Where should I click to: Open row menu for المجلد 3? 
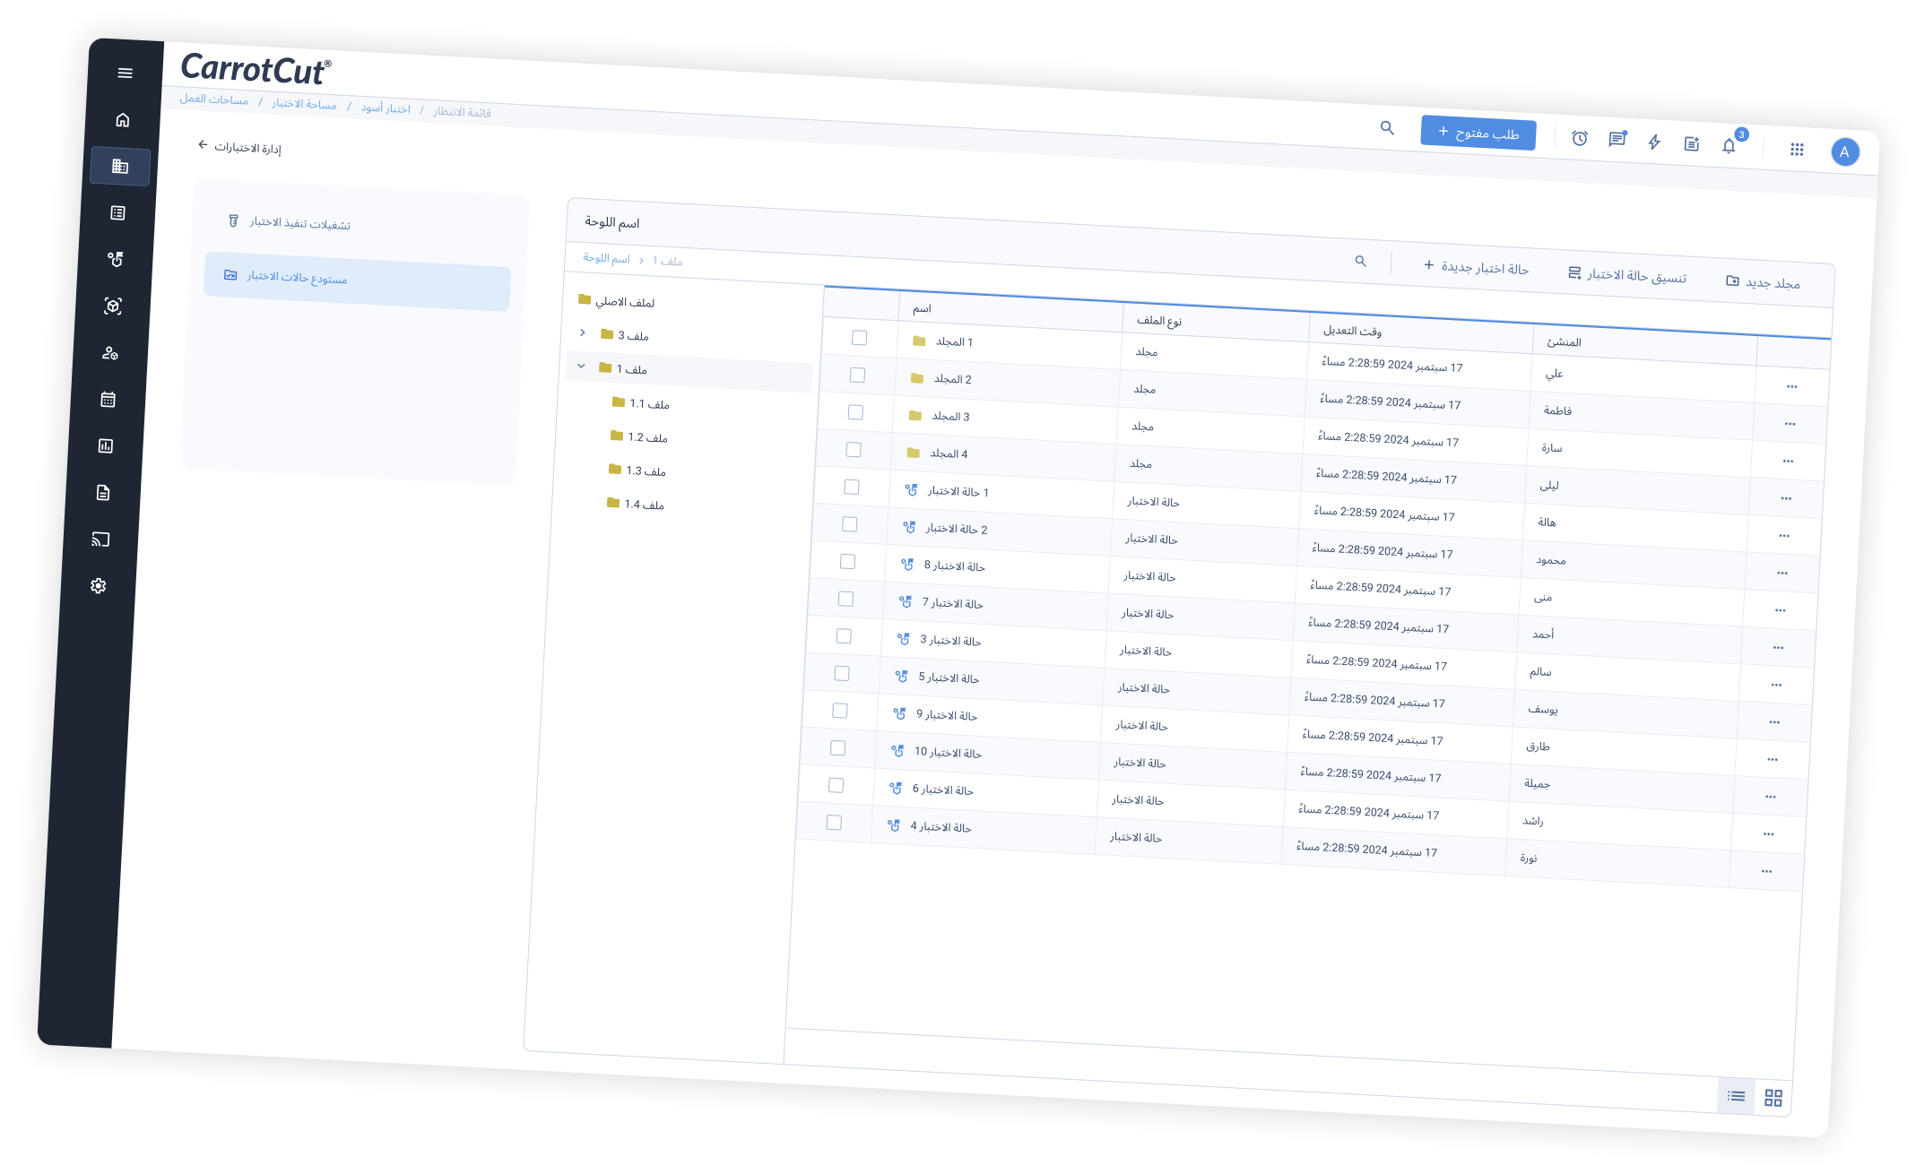point(1788,462)
